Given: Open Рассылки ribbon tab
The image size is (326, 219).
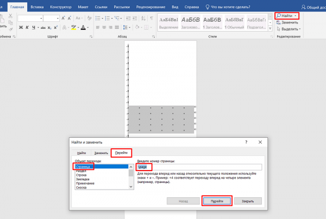Looking at the screenshot, I should pos(122,7).
